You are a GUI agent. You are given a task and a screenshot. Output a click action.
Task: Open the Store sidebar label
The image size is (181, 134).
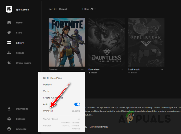pos(19,33)
